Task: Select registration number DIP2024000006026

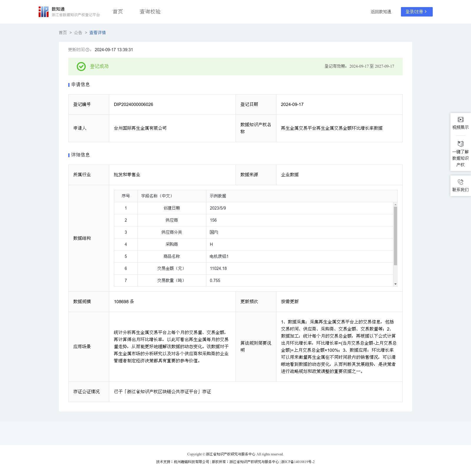Action: pyautogui.click(x=133, y=105)
